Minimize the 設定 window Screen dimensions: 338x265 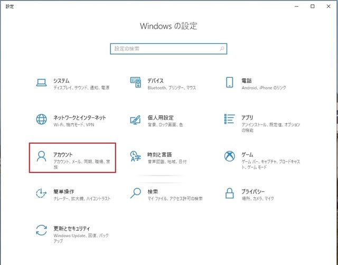pos(297,6)
